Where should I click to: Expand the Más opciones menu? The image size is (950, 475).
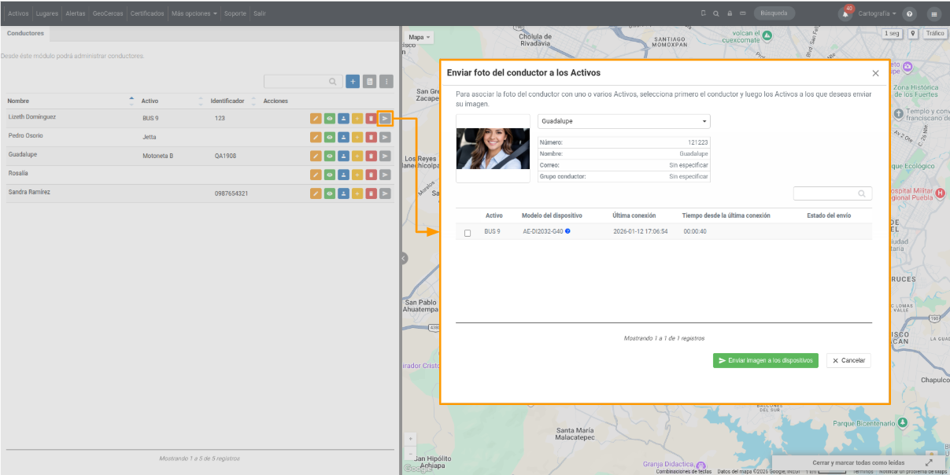(194, 13)
